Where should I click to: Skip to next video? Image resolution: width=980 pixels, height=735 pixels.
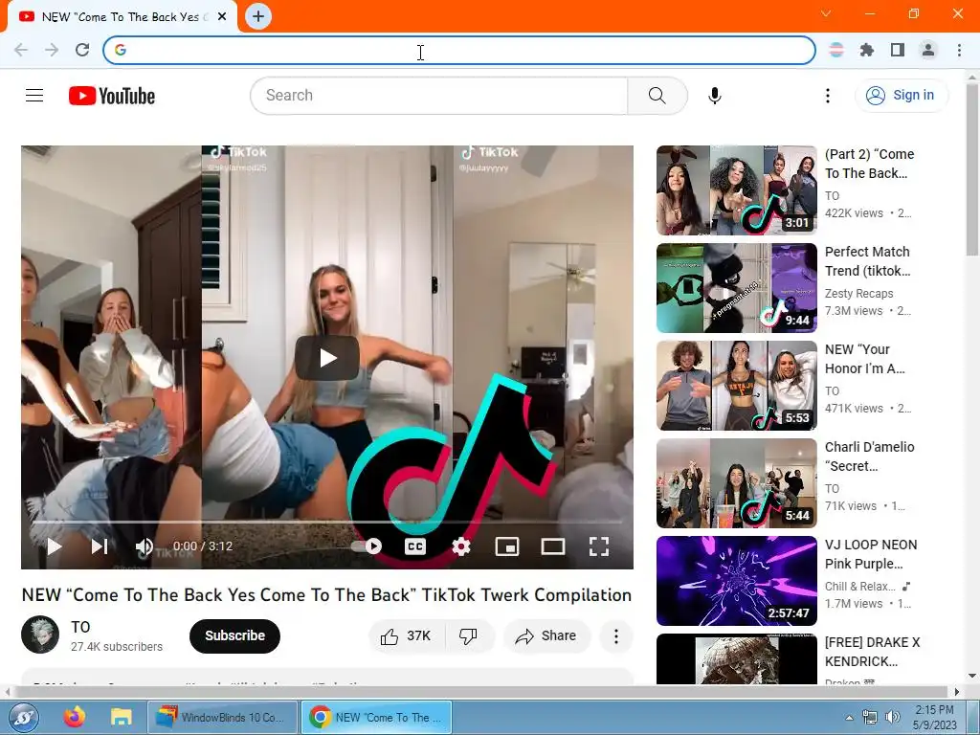pyautogui.click(x=100, y=546)
